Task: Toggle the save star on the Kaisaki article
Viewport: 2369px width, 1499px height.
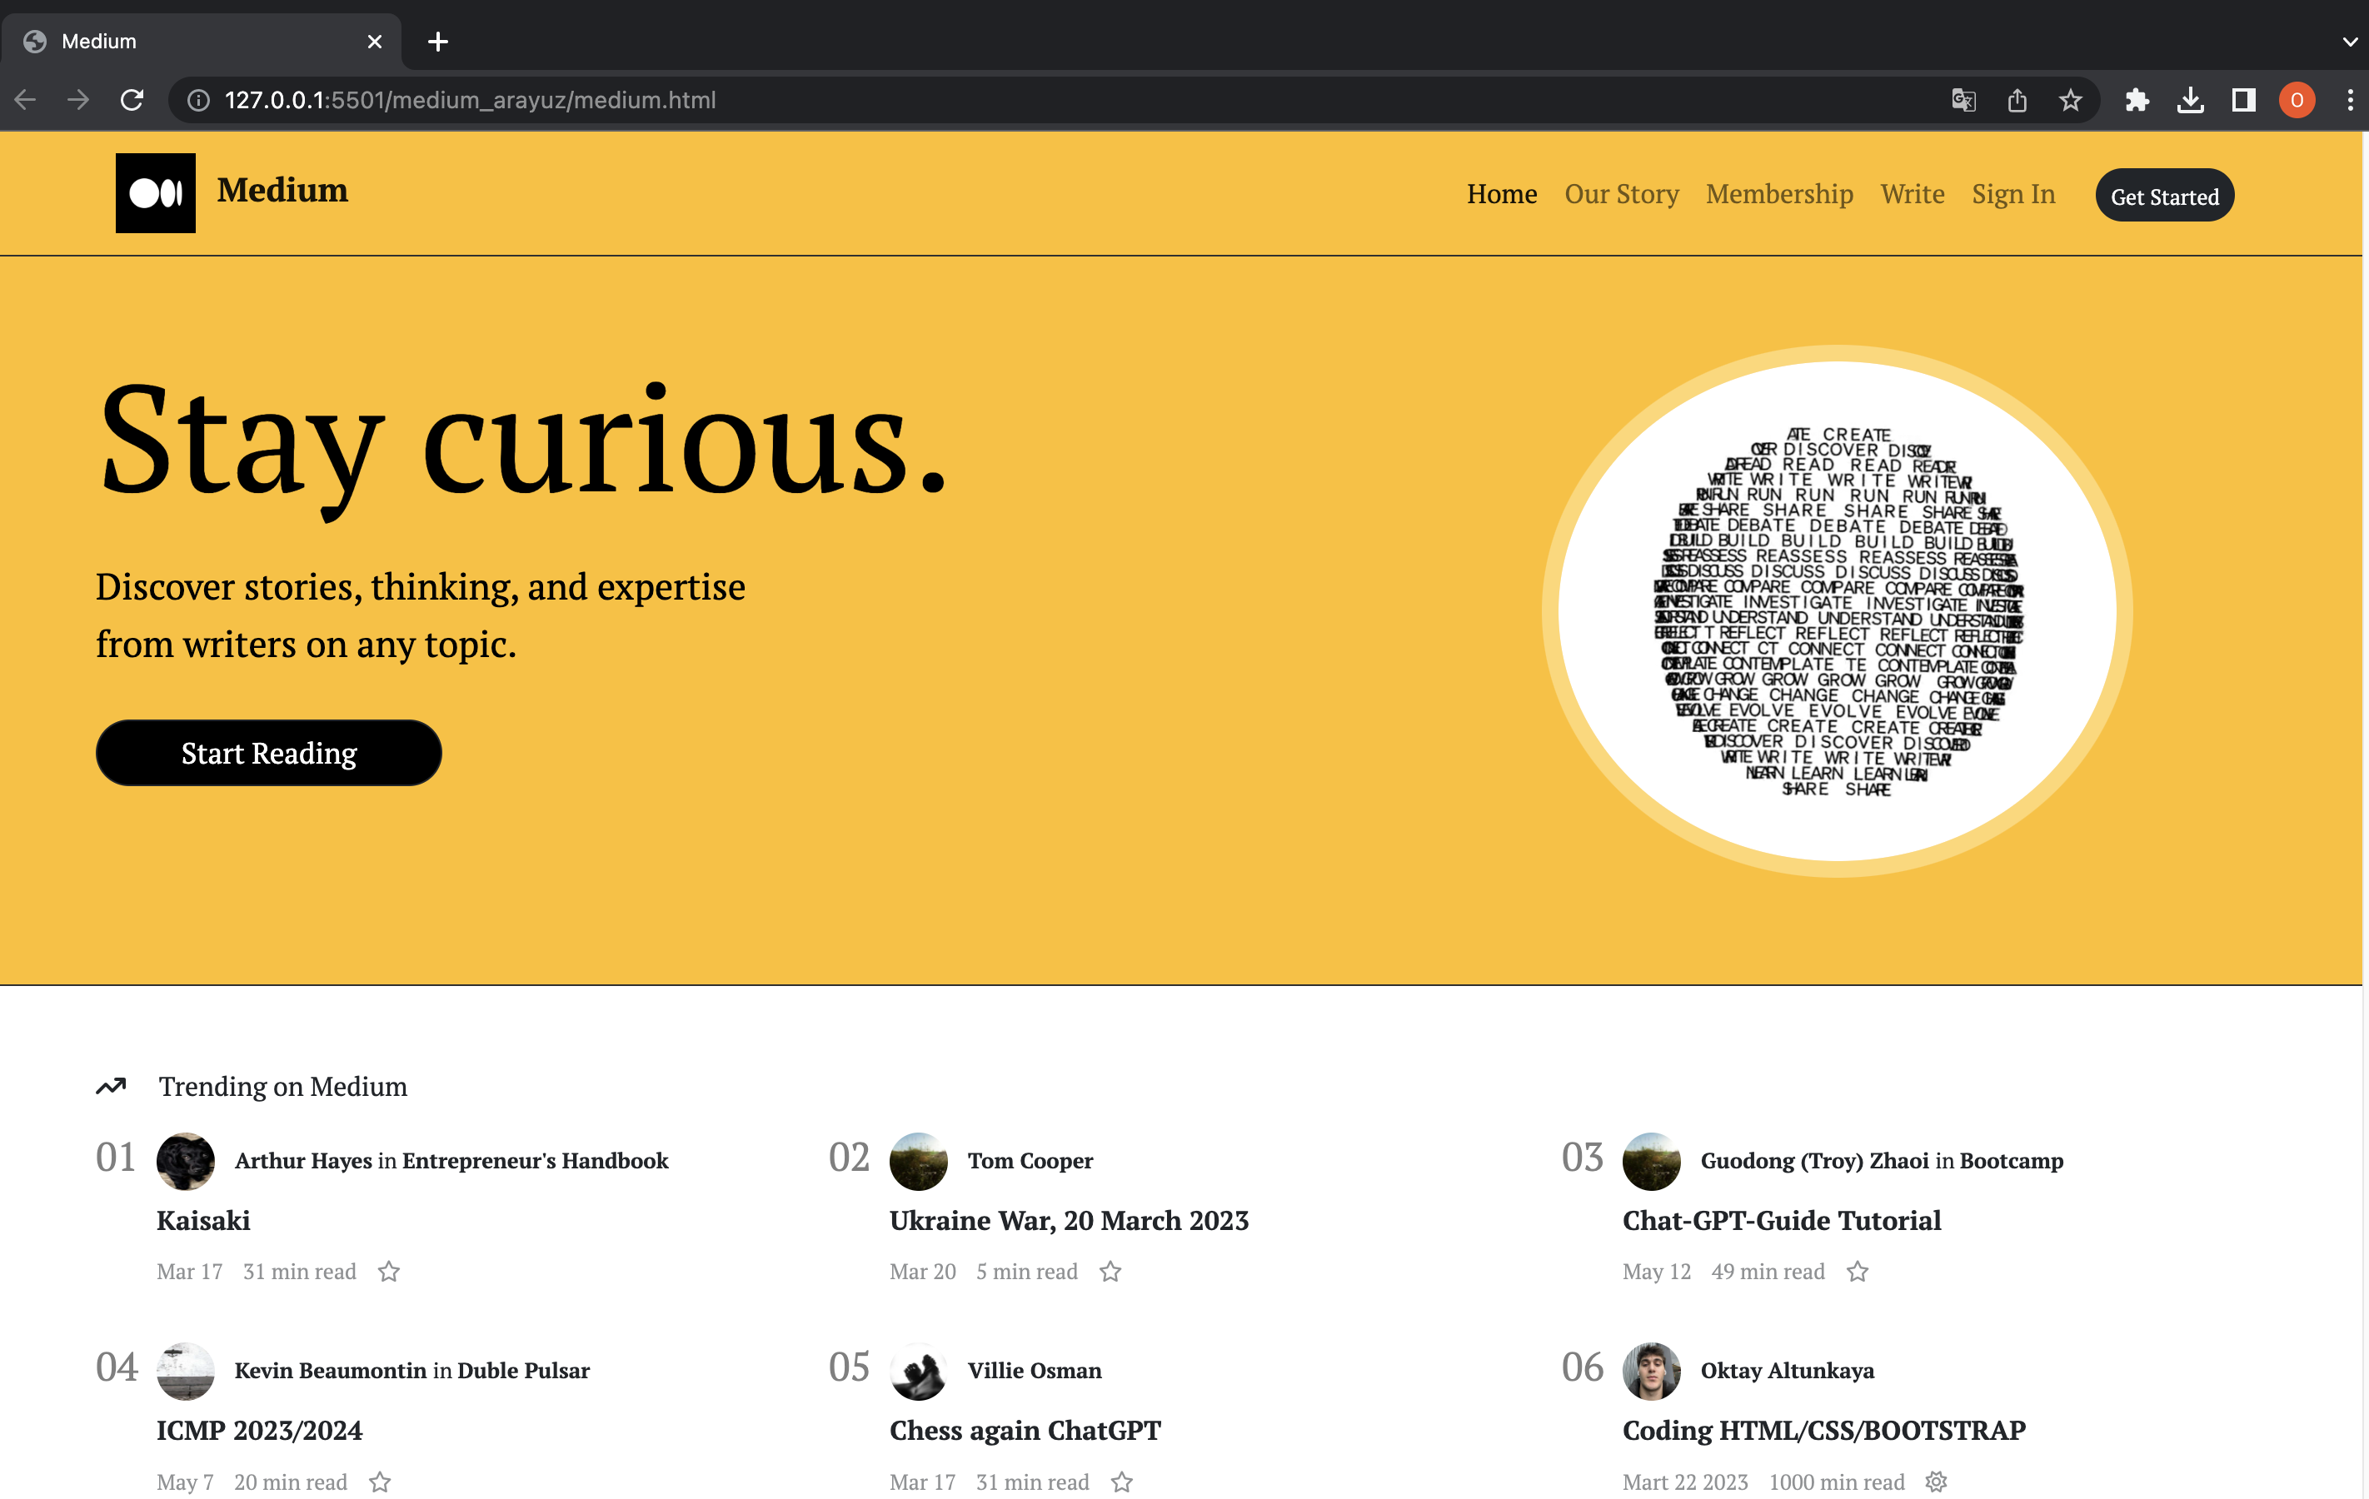Action: coord(389,1272)
